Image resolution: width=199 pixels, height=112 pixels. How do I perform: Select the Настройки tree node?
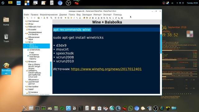[33, 86]
